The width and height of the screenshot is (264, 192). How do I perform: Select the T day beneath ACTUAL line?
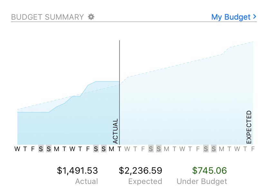pos(119,149)
